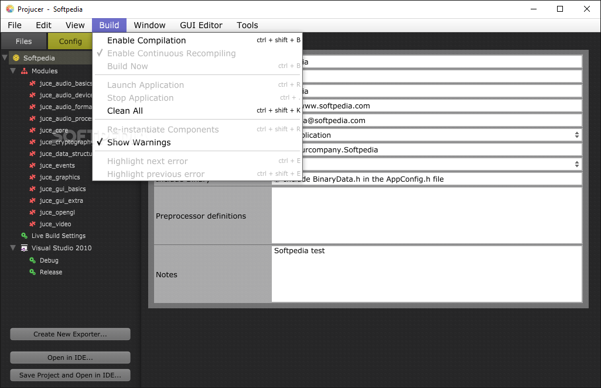Click the juce_graphics module icon
Screen dimensions: 601x388
coord(33,177)
